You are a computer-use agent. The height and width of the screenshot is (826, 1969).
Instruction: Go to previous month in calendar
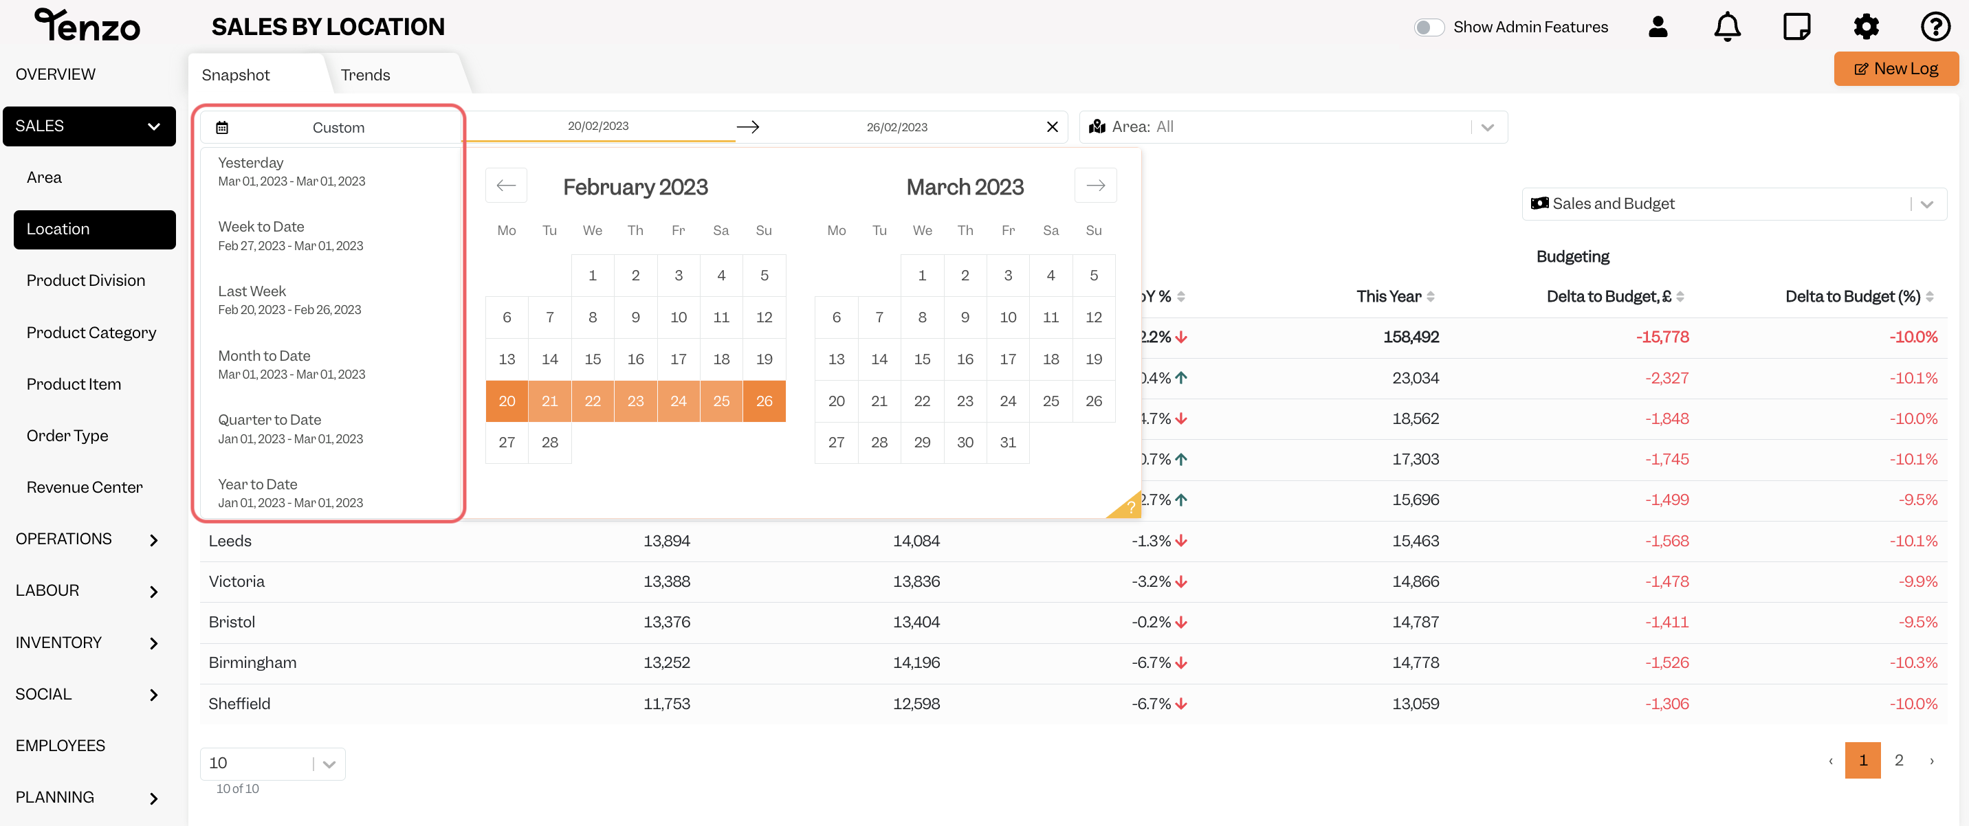(506, 186)
